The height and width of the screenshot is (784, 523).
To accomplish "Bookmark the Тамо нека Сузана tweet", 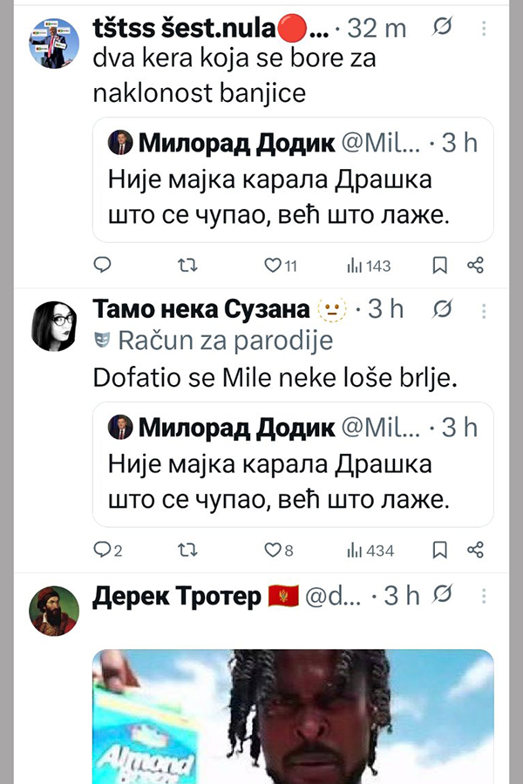I will pos(440,550).
